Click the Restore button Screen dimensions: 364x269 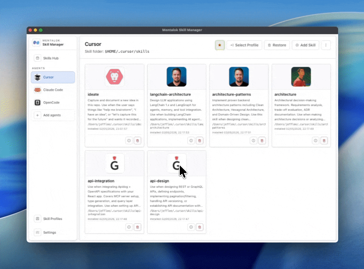pyautogui.click(x=277, y=45)
